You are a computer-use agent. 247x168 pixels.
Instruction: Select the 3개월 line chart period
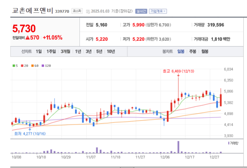(x=65, y=51)
